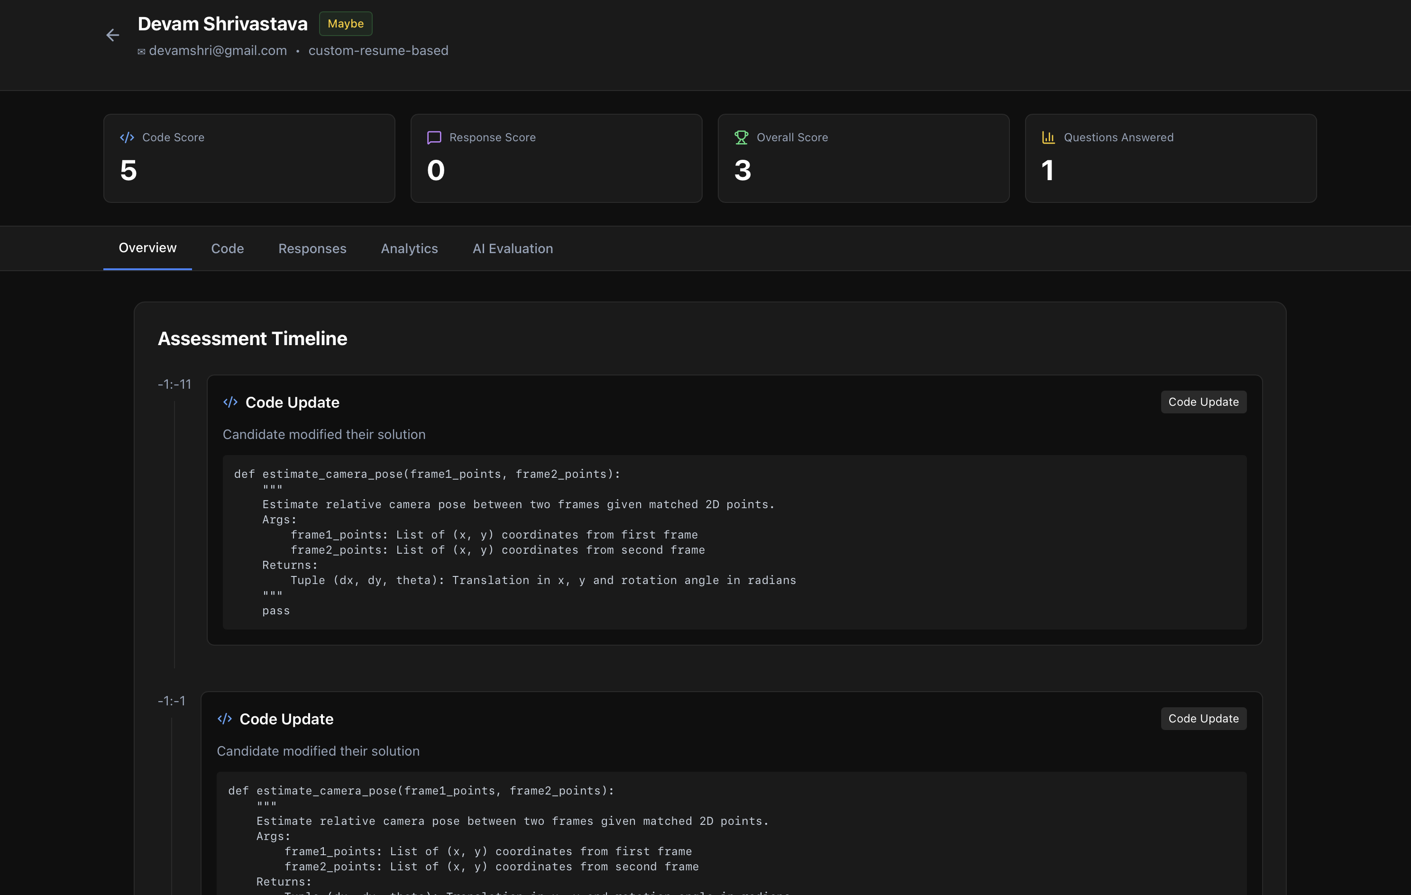Select the -1:-1 timeline timestamp

172,701
